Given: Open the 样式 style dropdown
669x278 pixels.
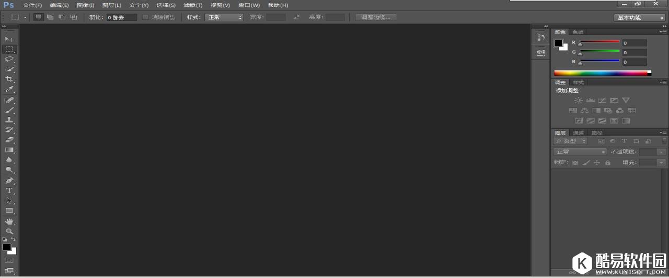Looking at the screenshot, I should click(224, 17).
